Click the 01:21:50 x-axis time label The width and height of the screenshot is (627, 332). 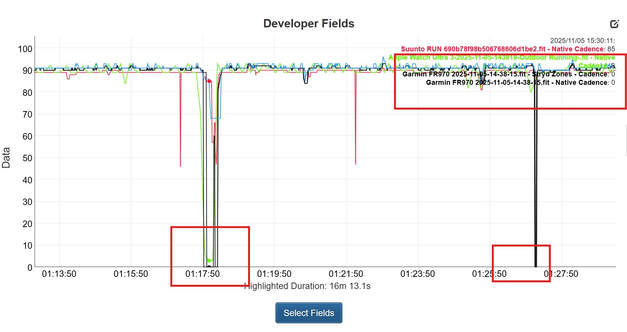[x=346, y=274]
